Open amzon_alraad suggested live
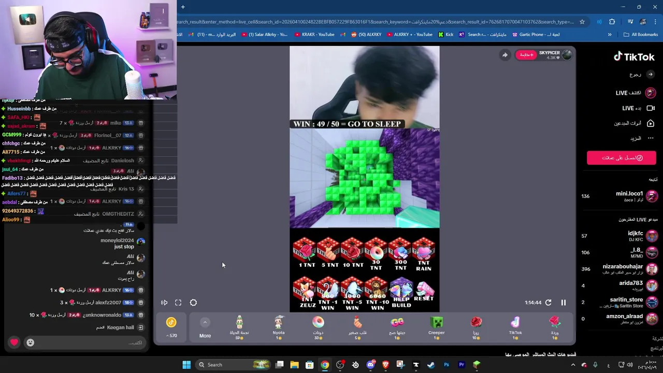 619,319
